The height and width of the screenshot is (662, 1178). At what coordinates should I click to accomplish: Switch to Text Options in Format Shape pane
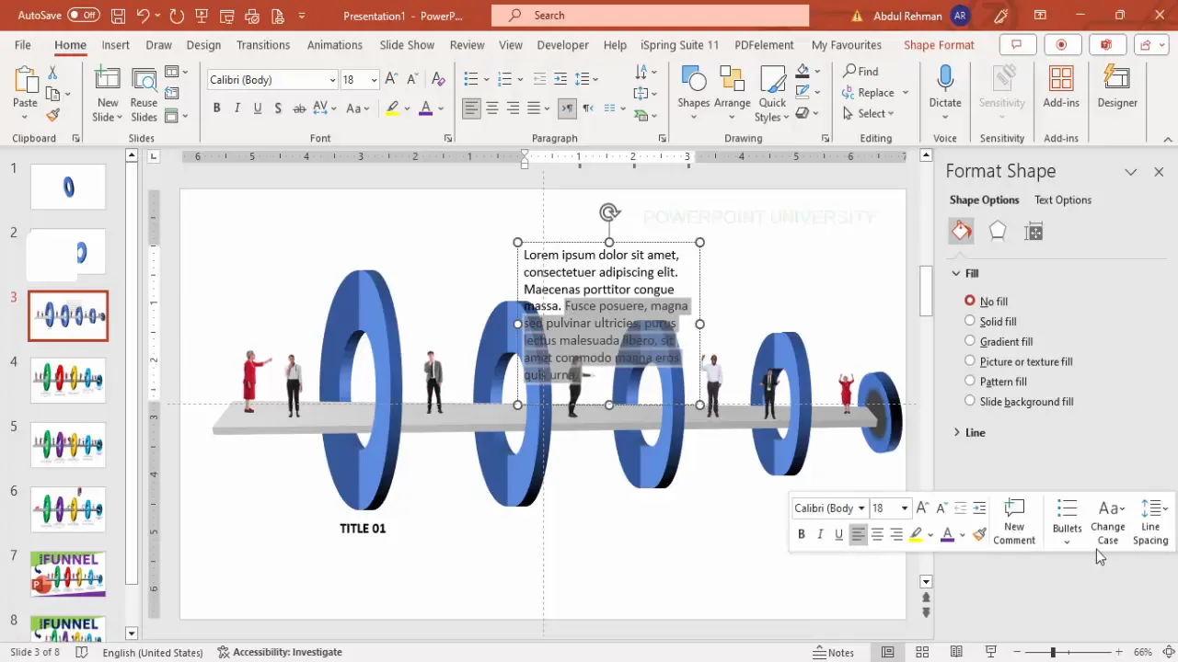1063,200
